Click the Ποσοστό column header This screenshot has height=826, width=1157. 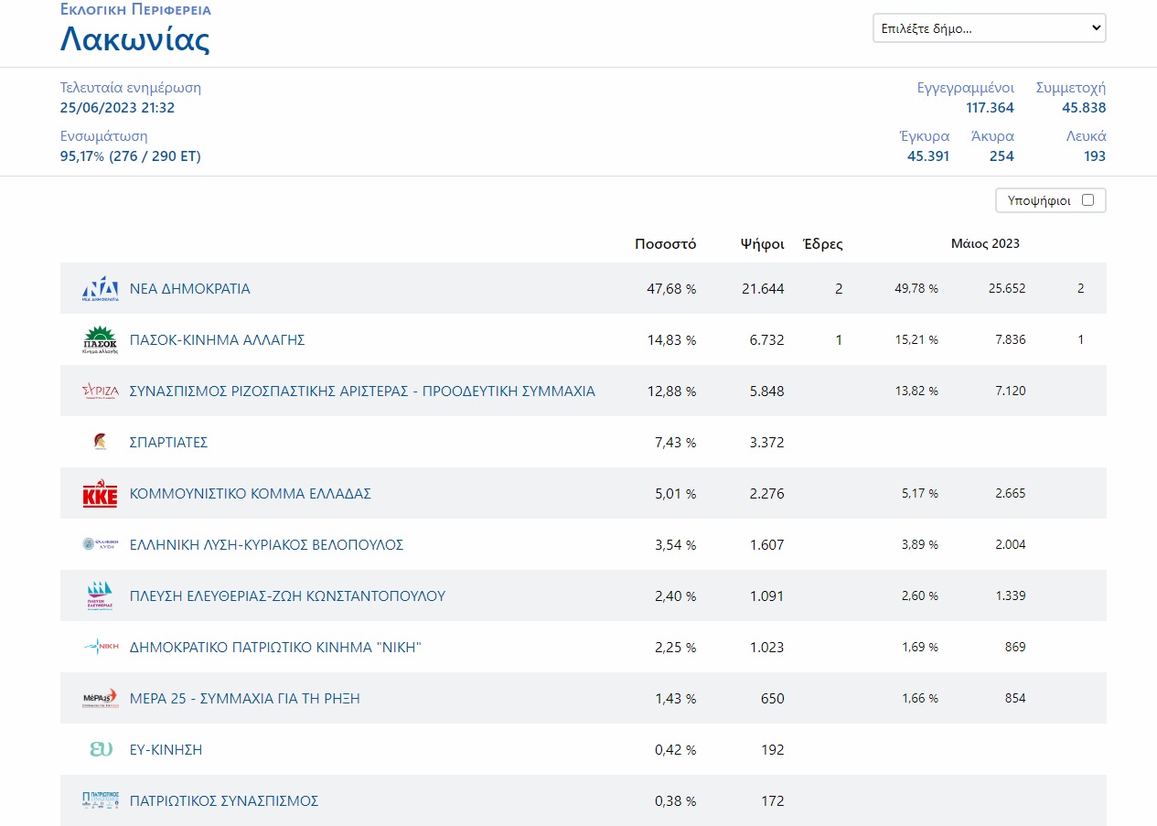665,244
